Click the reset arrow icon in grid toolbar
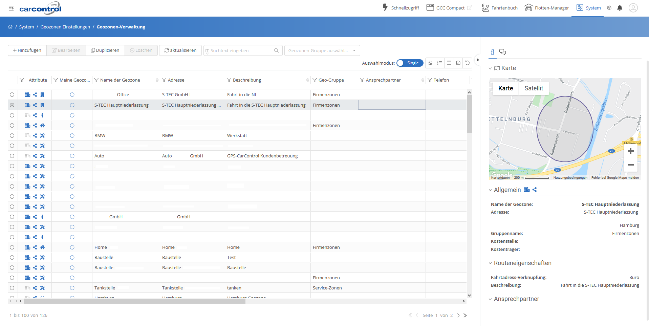649x326 pixels. [467, 63]
